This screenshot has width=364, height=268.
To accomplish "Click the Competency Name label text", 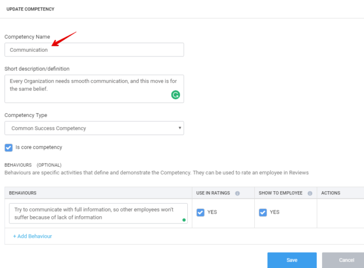I will point(27,37).
